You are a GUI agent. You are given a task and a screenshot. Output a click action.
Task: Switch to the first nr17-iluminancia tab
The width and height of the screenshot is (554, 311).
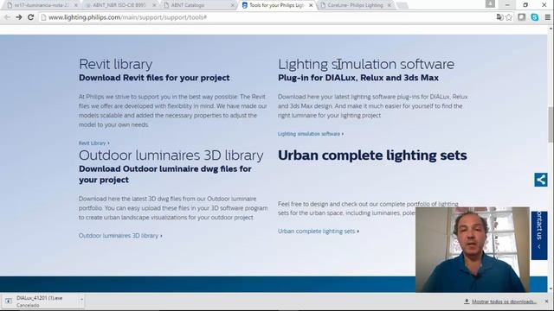(x=41, y=5)
